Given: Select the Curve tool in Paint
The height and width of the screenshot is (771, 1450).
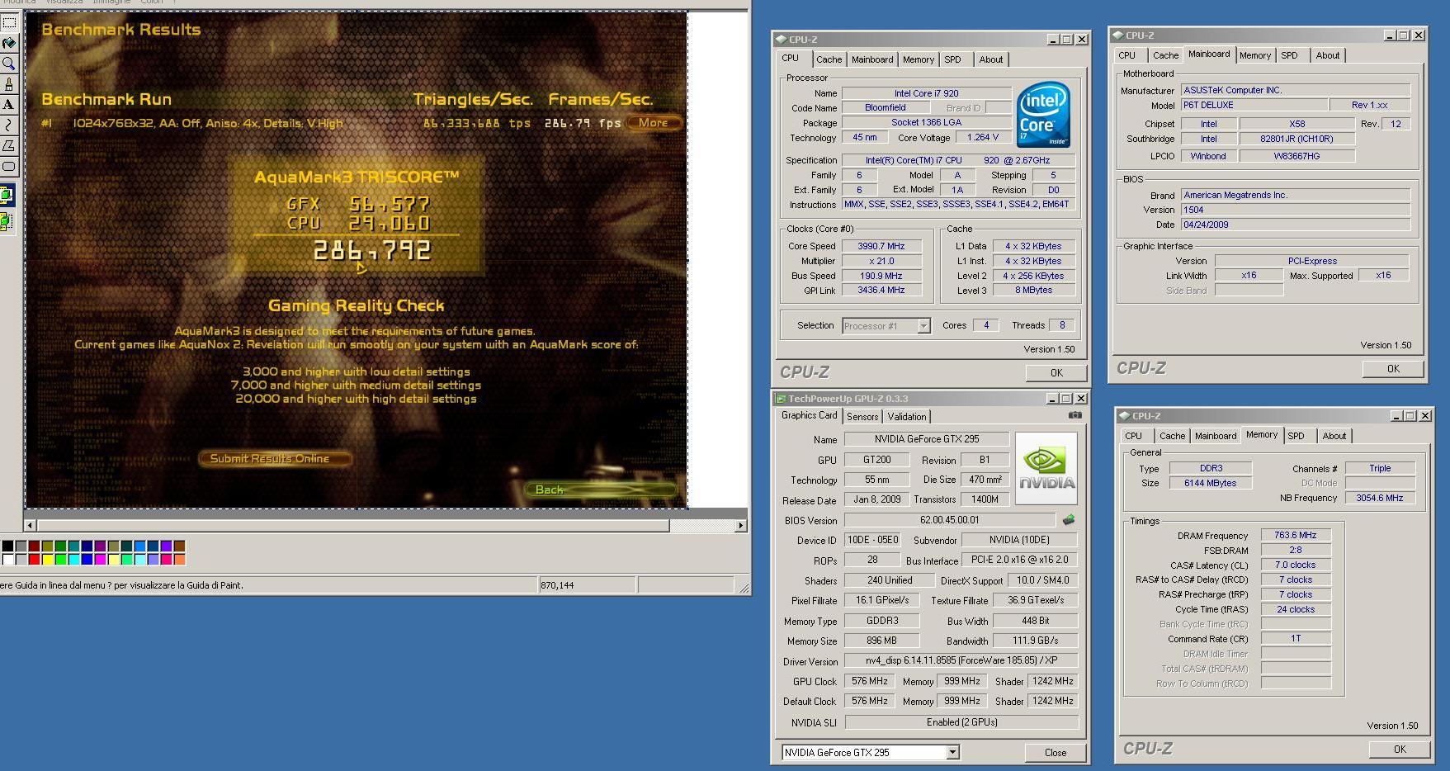Looking at the screenshot, I should pos(8,125).
